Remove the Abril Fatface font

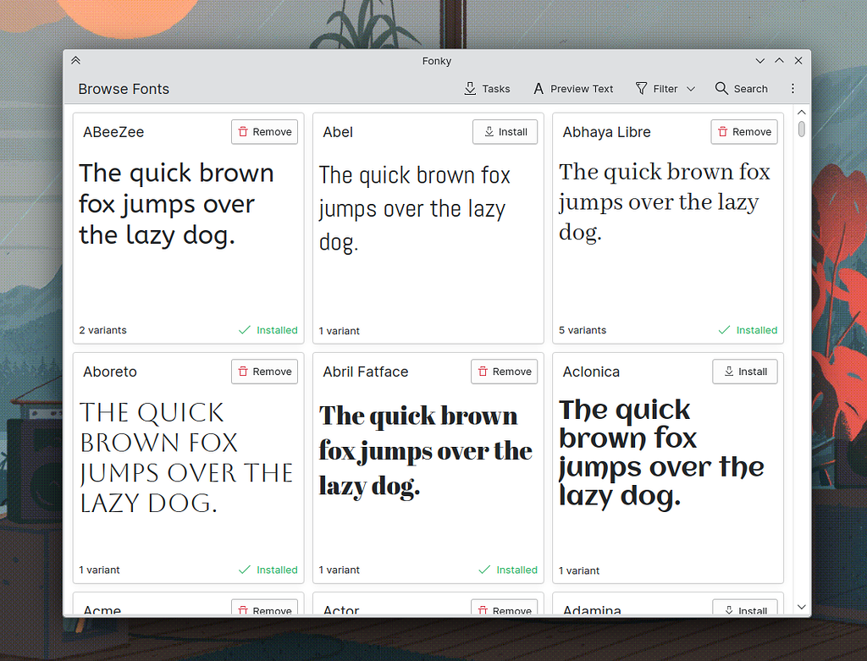coord(504,372)
